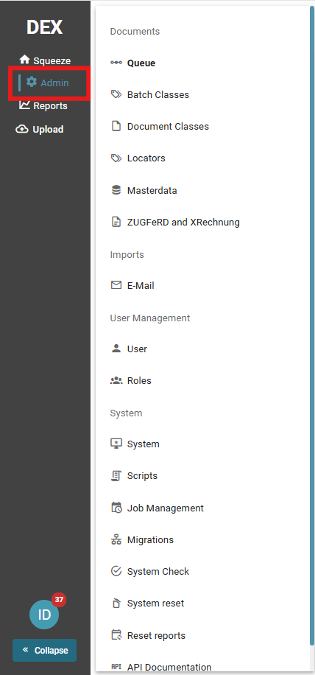Click the admin menu vertical scrollbar

click(x=312, y=325)
